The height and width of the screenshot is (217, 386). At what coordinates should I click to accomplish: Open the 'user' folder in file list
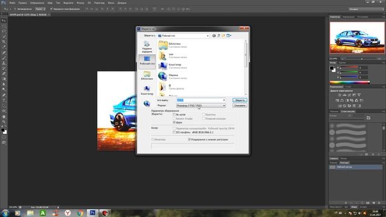(172, 55)
